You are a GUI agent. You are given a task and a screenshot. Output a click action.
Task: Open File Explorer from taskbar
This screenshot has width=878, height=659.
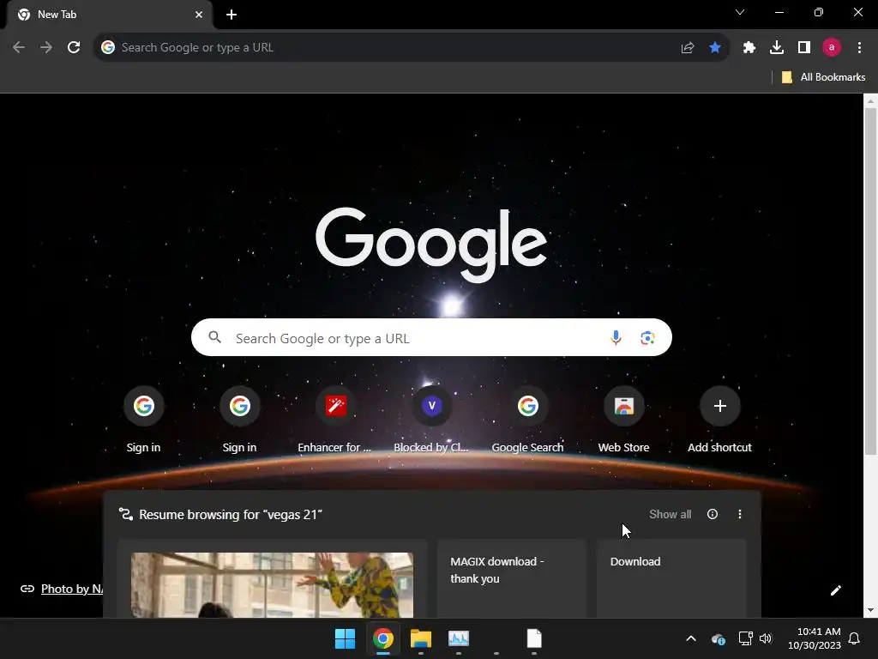[x=420, y=638]
